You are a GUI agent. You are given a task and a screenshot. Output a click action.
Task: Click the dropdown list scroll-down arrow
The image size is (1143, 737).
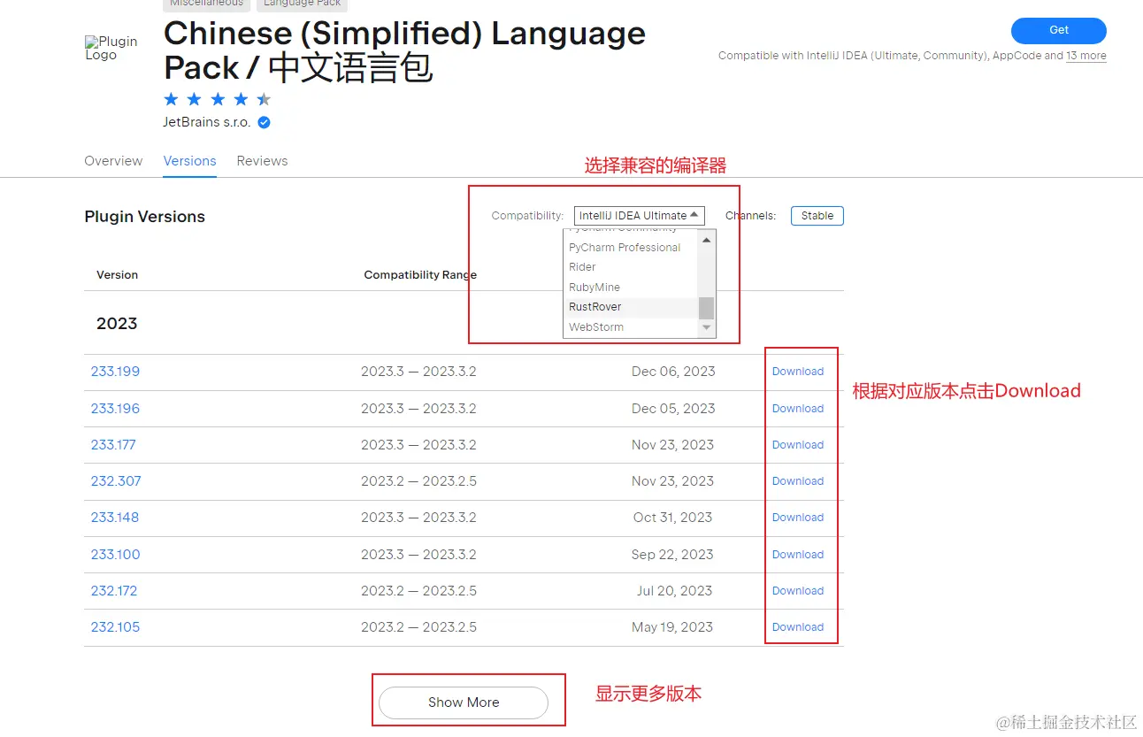click(x=706, y=328)
